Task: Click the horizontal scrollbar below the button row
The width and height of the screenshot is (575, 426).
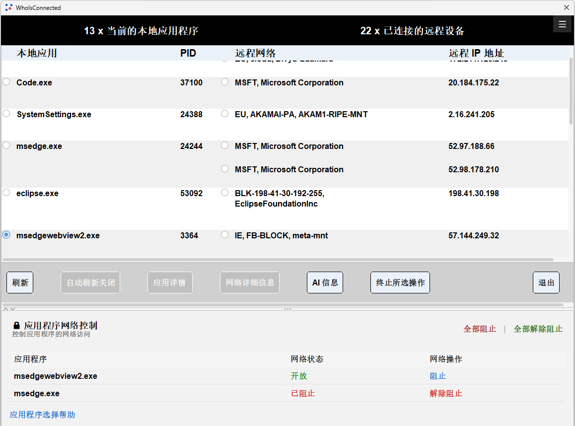Action: click(x=283, y=305)
